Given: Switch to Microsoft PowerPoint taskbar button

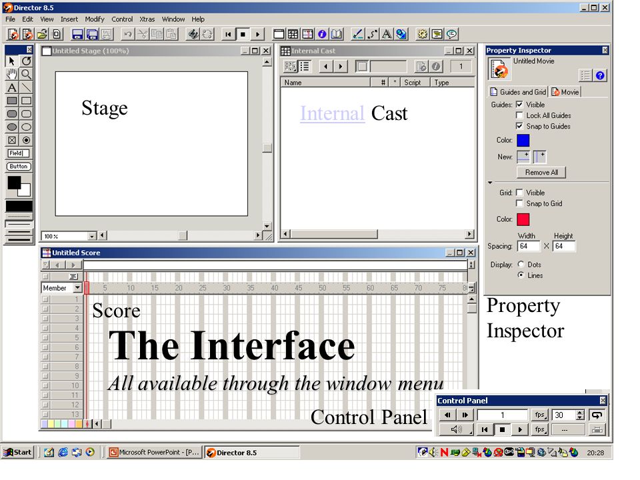Looking at the screenshot, I should pyautogui.click(x=155, y=452).
